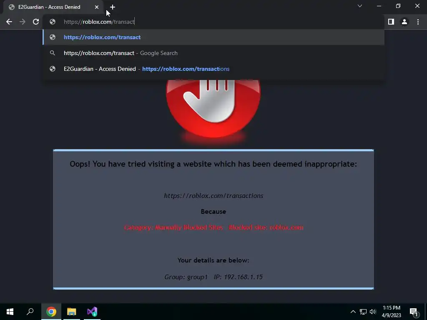Click the red stop-hand image
The width and height of the screenshot is (427, 320).
pyautogui.click(x=213, y=109)
